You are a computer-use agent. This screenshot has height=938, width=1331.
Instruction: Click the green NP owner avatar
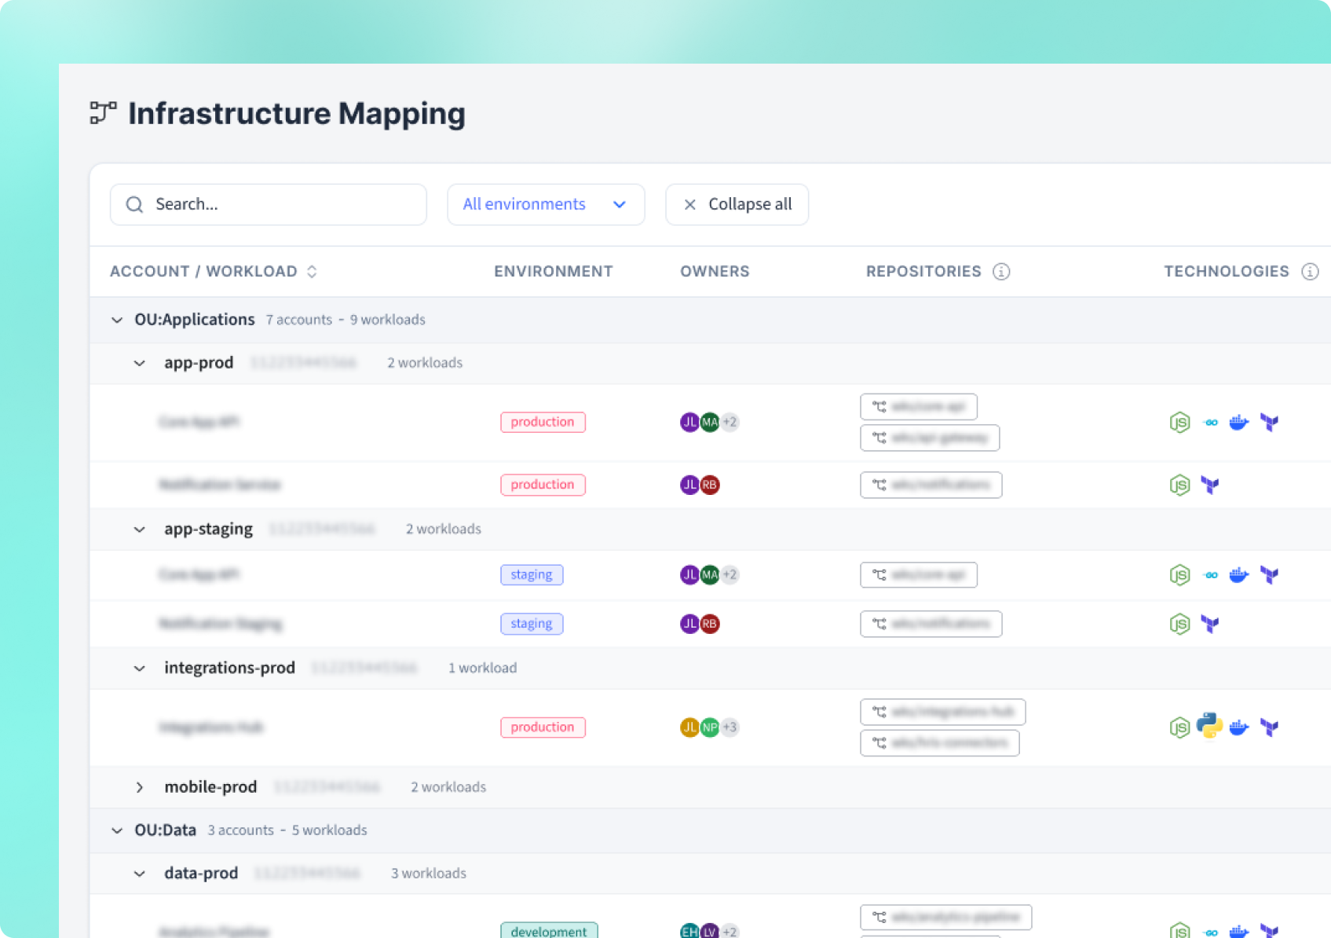(x=710, y=727)
